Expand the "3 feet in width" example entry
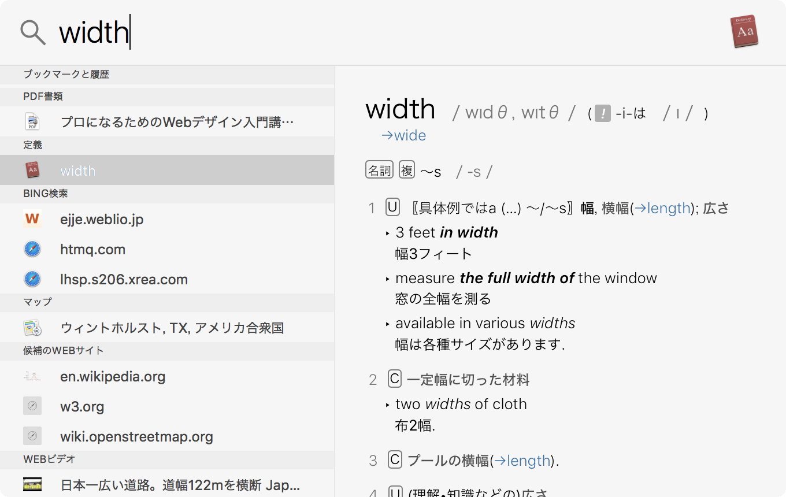This screenshot has width=786, height=497. coord(388,233)
